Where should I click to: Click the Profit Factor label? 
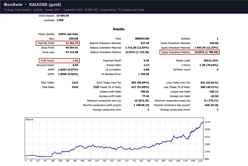(x=48, y=61)
